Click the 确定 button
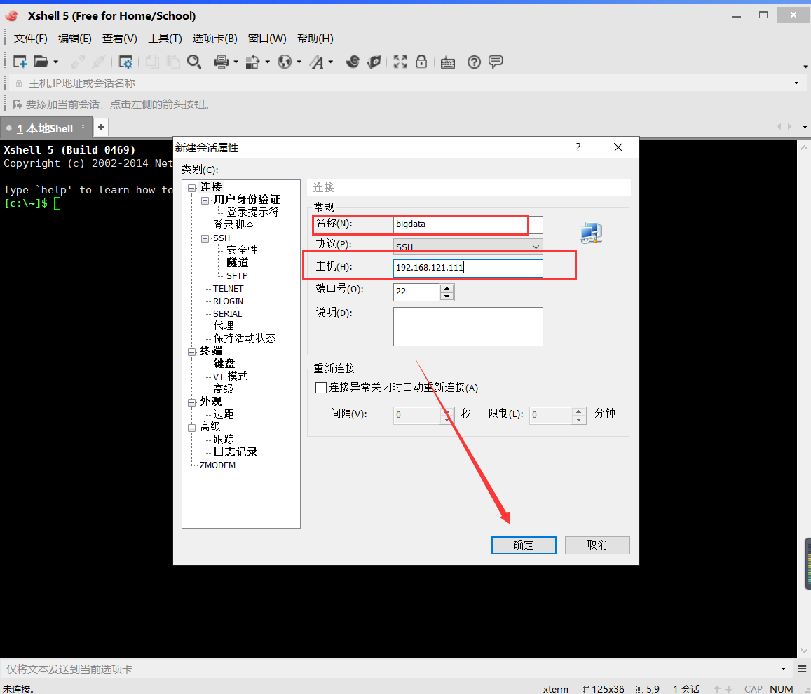 pyautogui.click(x=524, y=545)
